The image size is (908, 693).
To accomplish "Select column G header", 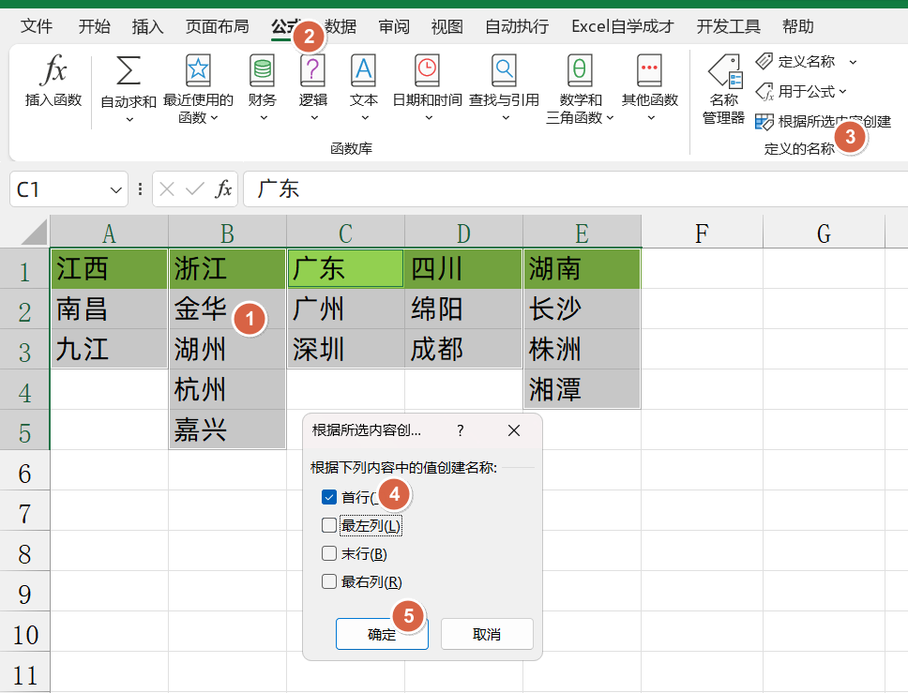I will pyautogui.click(x=824, y=234).
